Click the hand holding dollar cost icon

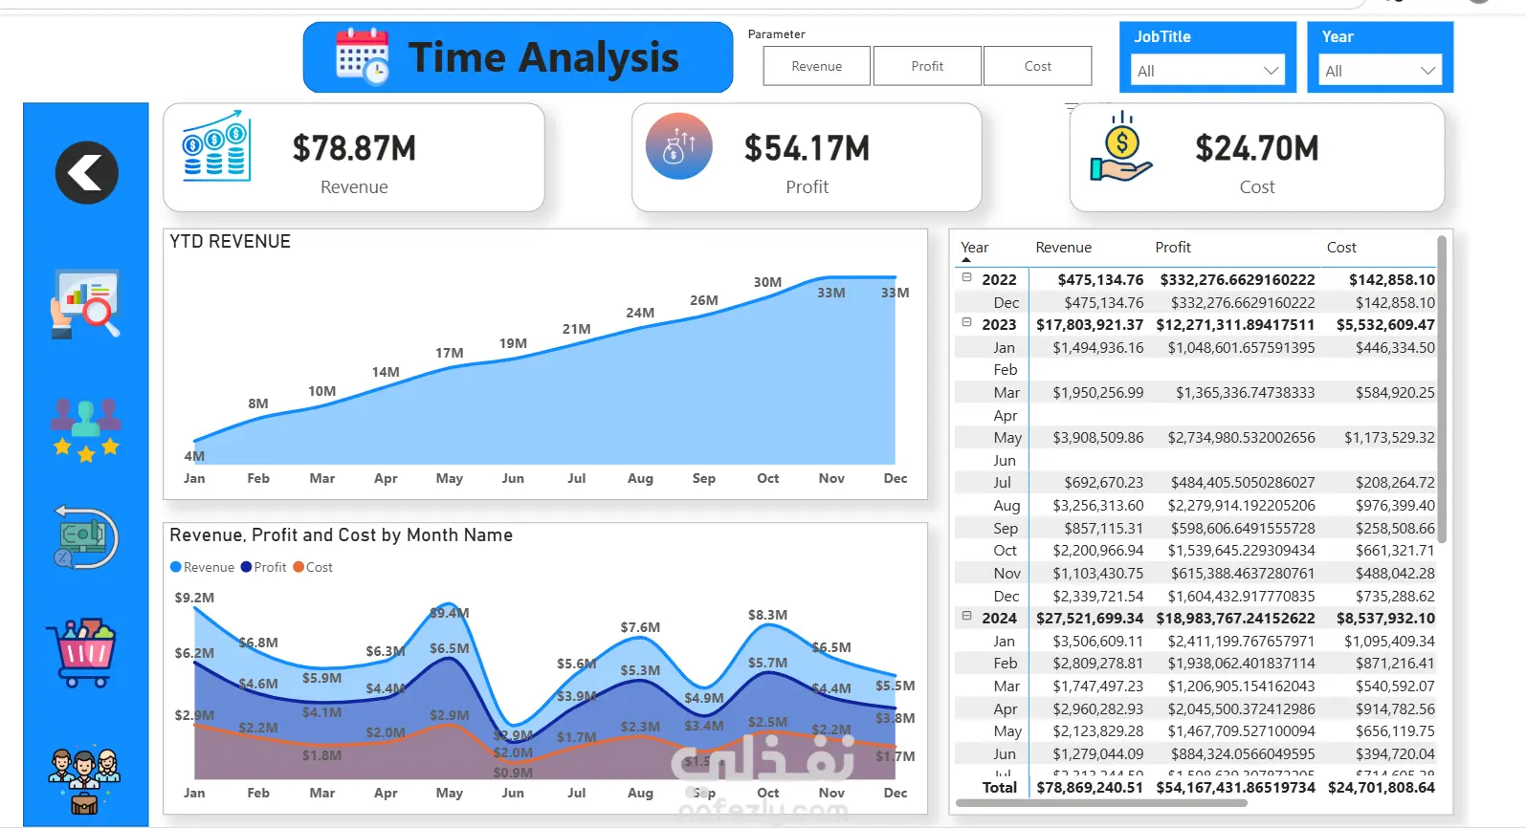(x=1120, y=147)
